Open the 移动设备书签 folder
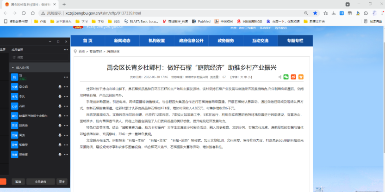This screenshot has height=192, width=385. pos(16,21)
